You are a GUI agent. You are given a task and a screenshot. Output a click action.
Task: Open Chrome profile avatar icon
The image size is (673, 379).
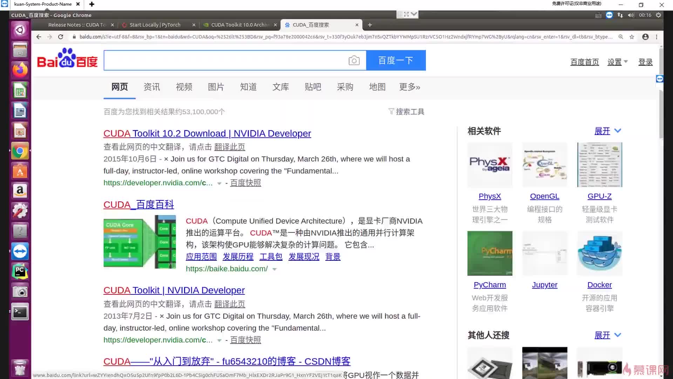click(645, 37)
